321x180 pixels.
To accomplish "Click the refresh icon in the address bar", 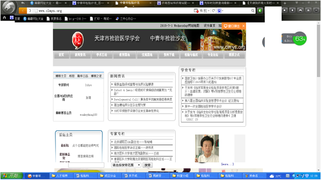I will click(x=213, y=11).
